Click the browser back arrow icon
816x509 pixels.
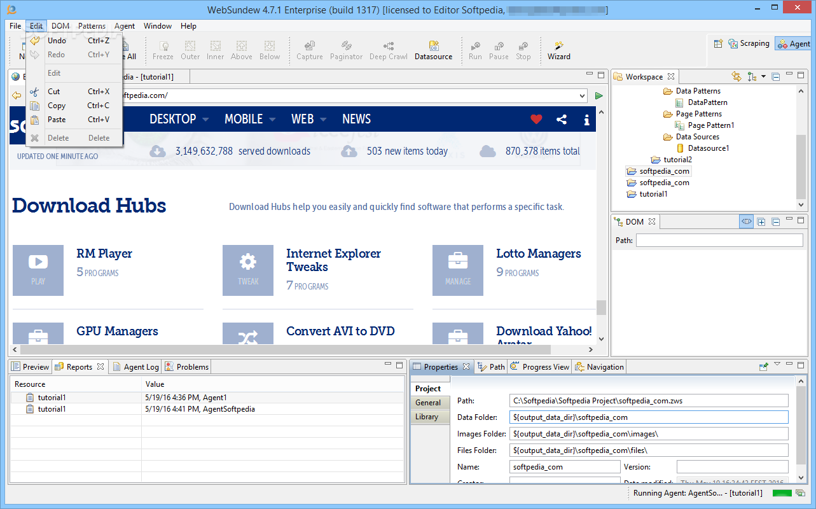[17, 95]
